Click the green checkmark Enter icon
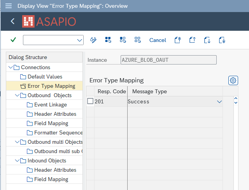249x190 pixels. click(13, 40)
